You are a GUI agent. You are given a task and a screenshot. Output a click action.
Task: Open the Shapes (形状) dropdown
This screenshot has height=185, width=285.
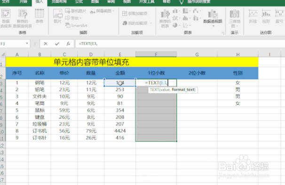pyautogui.click(x=73, y=18)
